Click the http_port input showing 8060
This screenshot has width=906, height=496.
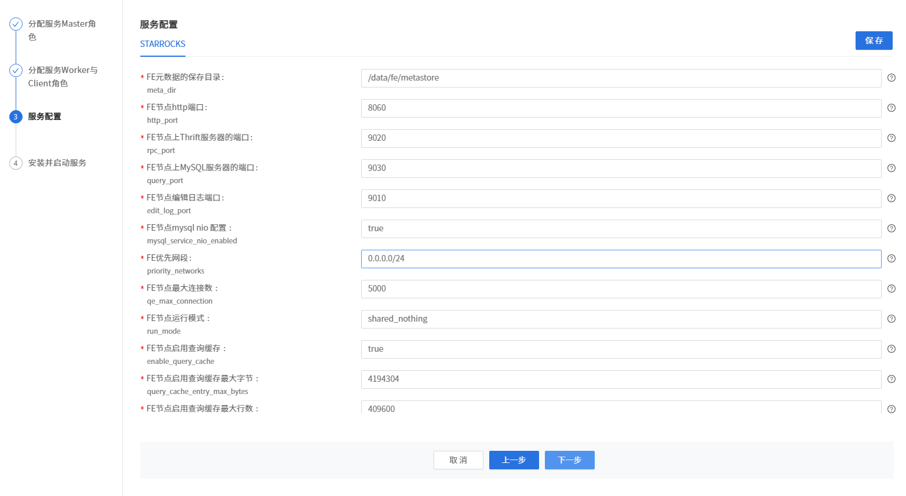tap(621, 108)
